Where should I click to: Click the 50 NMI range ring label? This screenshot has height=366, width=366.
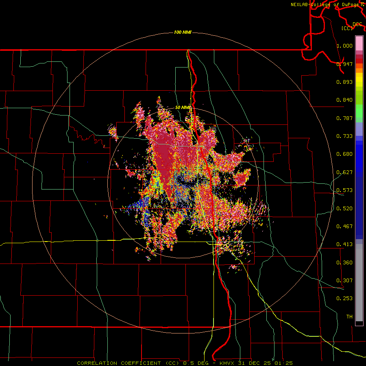click(x=183, y=108)
